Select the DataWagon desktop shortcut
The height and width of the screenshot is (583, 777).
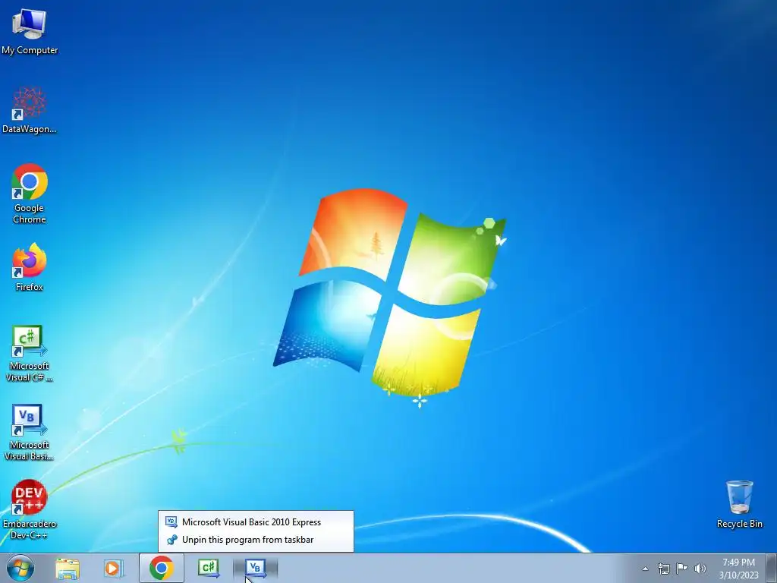tap(30, 110)
